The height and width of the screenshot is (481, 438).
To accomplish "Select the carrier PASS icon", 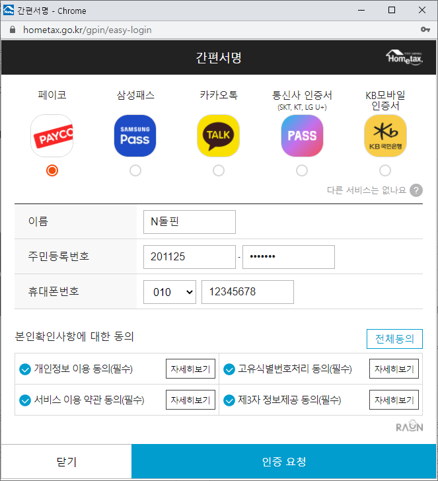I will [302, 136].
